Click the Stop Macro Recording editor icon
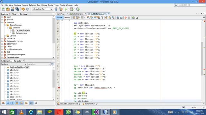The height and width of the screenshot is (115, 206). [x=129, y=18]
